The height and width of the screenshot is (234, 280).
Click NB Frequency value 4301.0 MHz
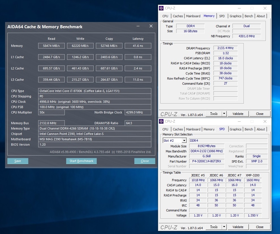tap(247, 36)
